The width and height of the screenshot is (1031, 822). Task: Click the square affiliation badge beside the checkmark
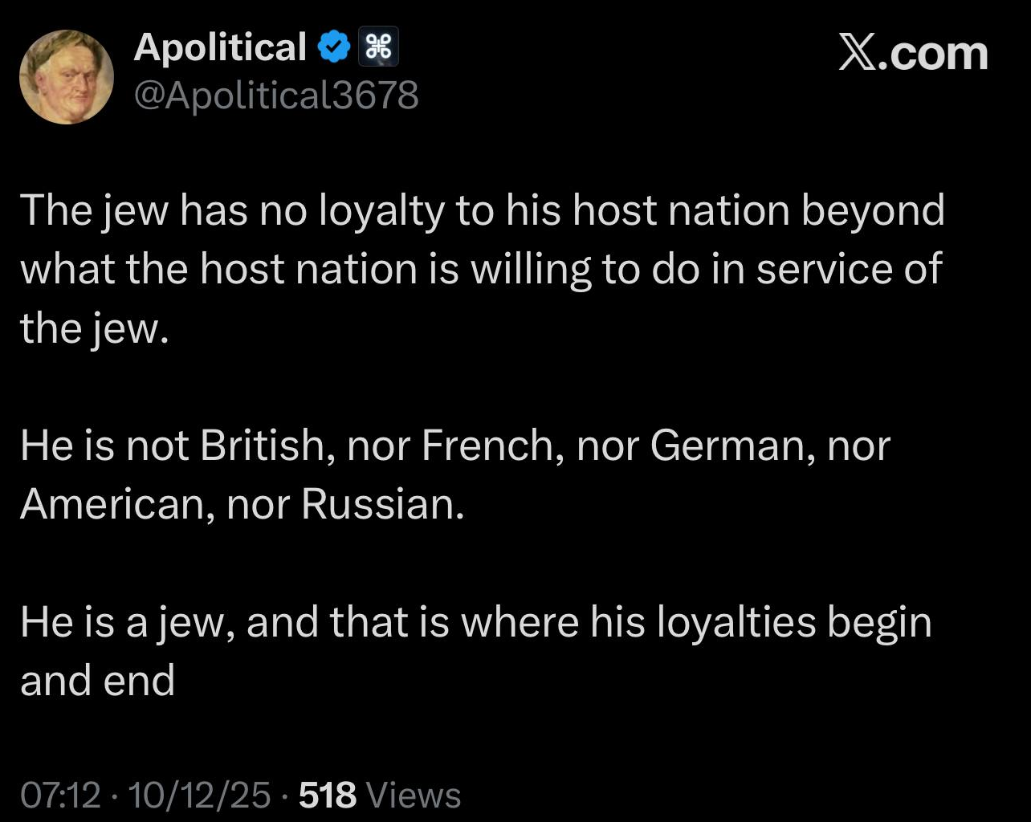pyautogui.click(x=380, y=48)
